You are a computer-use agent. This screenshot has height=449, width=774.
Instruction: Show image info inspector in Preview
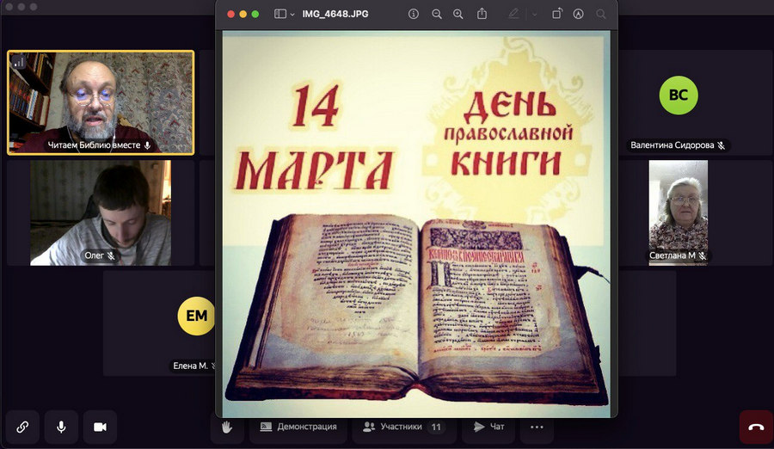[414, 14]
